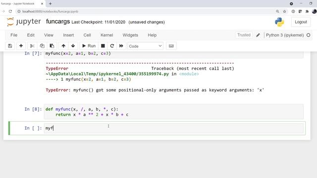Select the In [8] prompt
Screen dimensions: 317x178
(x=33, y=109)
